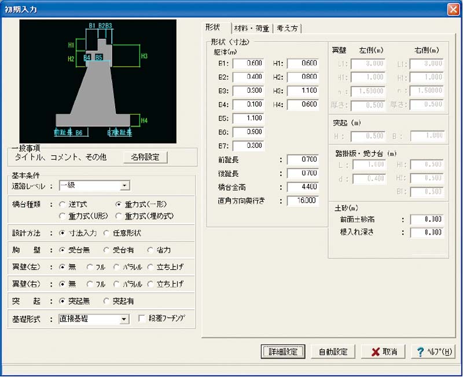Select 受台有 for 胸壁
The image size is (463, 377).
click(x=106, y=250)
